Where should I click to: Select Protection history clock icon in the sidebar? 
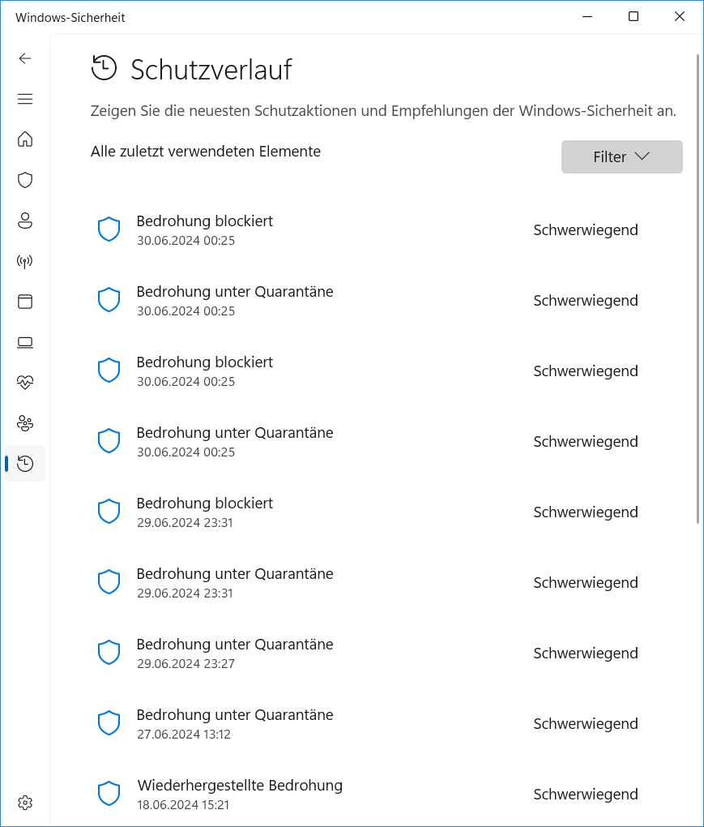click(x=25, y=464)
